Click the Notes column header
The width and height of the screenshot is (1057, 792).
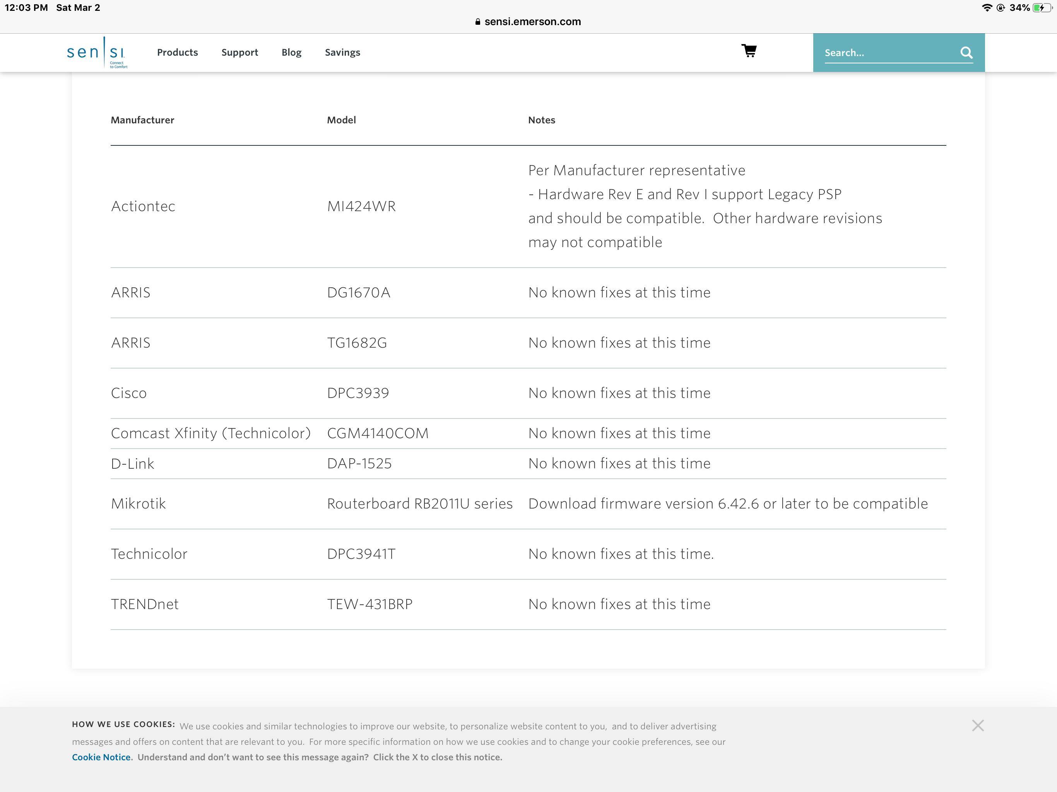pyautogui.click(x=541, y=120)
